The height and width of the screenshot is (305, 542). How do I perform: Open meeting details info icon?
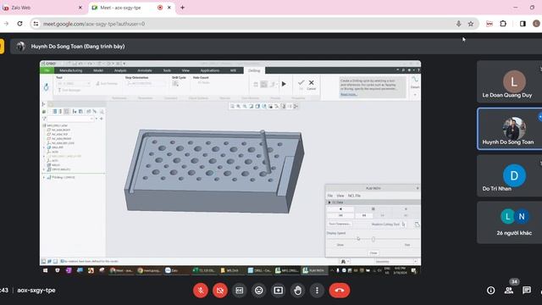click(x=490, y=291)
